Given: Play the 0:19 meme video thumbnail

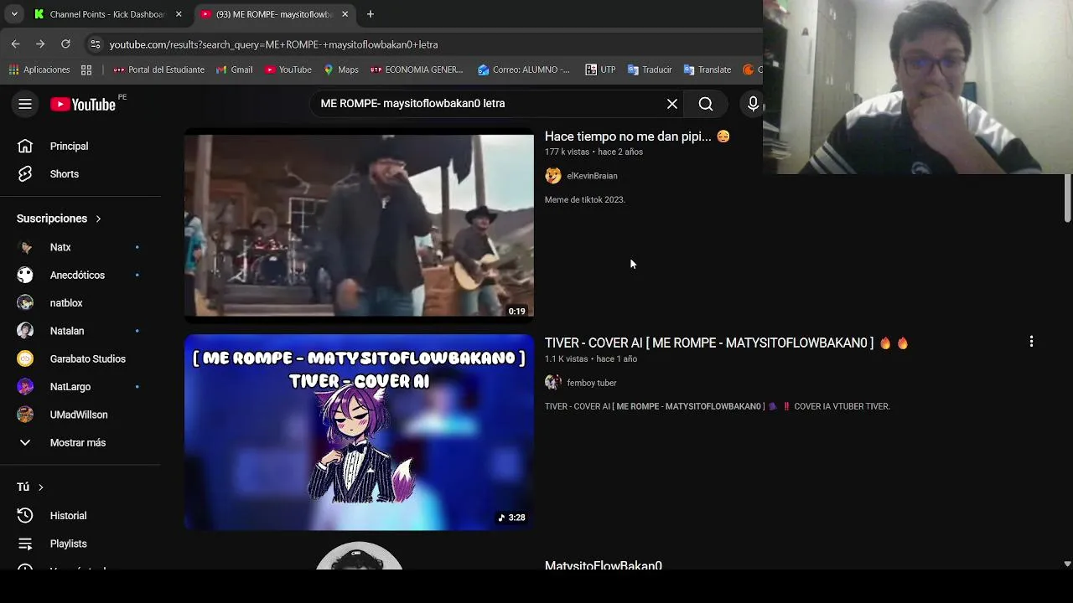Looking at the screenshot, I should 359,224.
